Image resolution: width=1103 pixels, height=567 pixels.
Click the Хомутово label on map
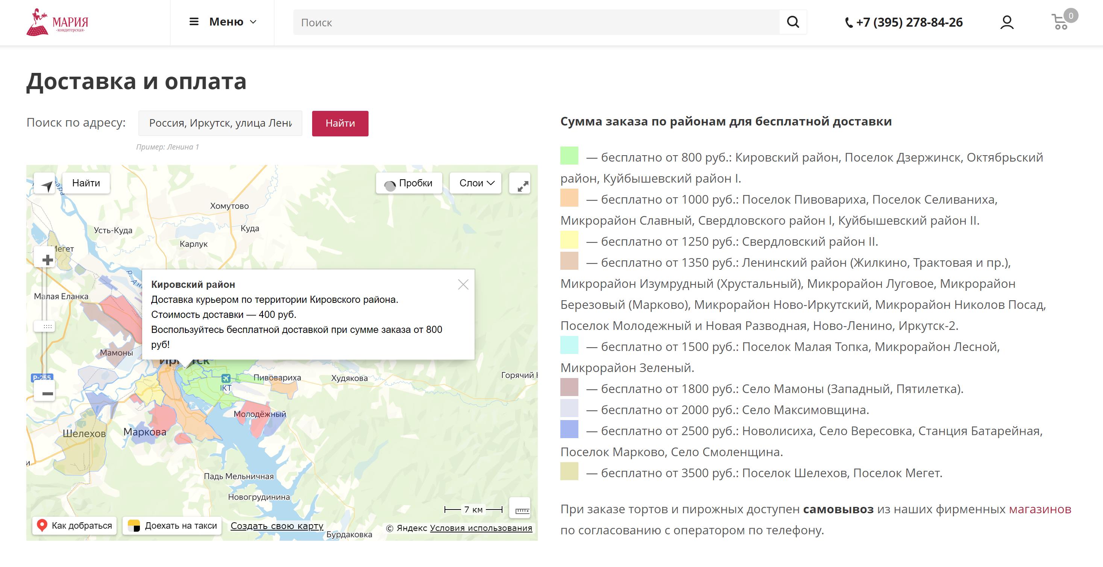229,206
